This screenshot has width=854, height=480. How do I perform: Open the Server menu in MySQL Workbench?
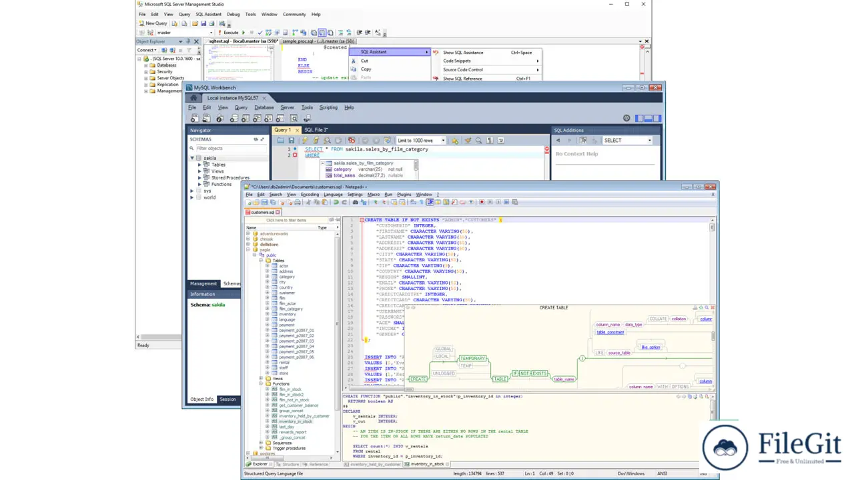coord(287,107)
